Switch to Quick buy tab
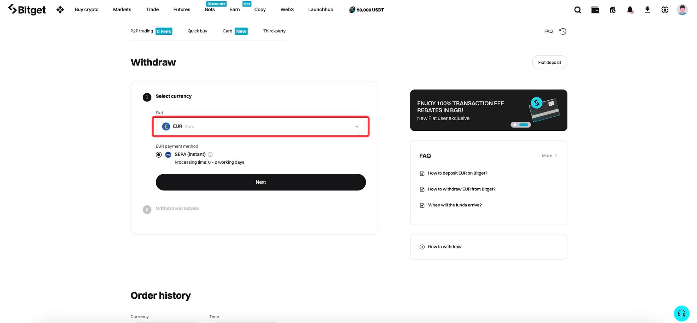The image size is (697, 323). tap(197, 31)
